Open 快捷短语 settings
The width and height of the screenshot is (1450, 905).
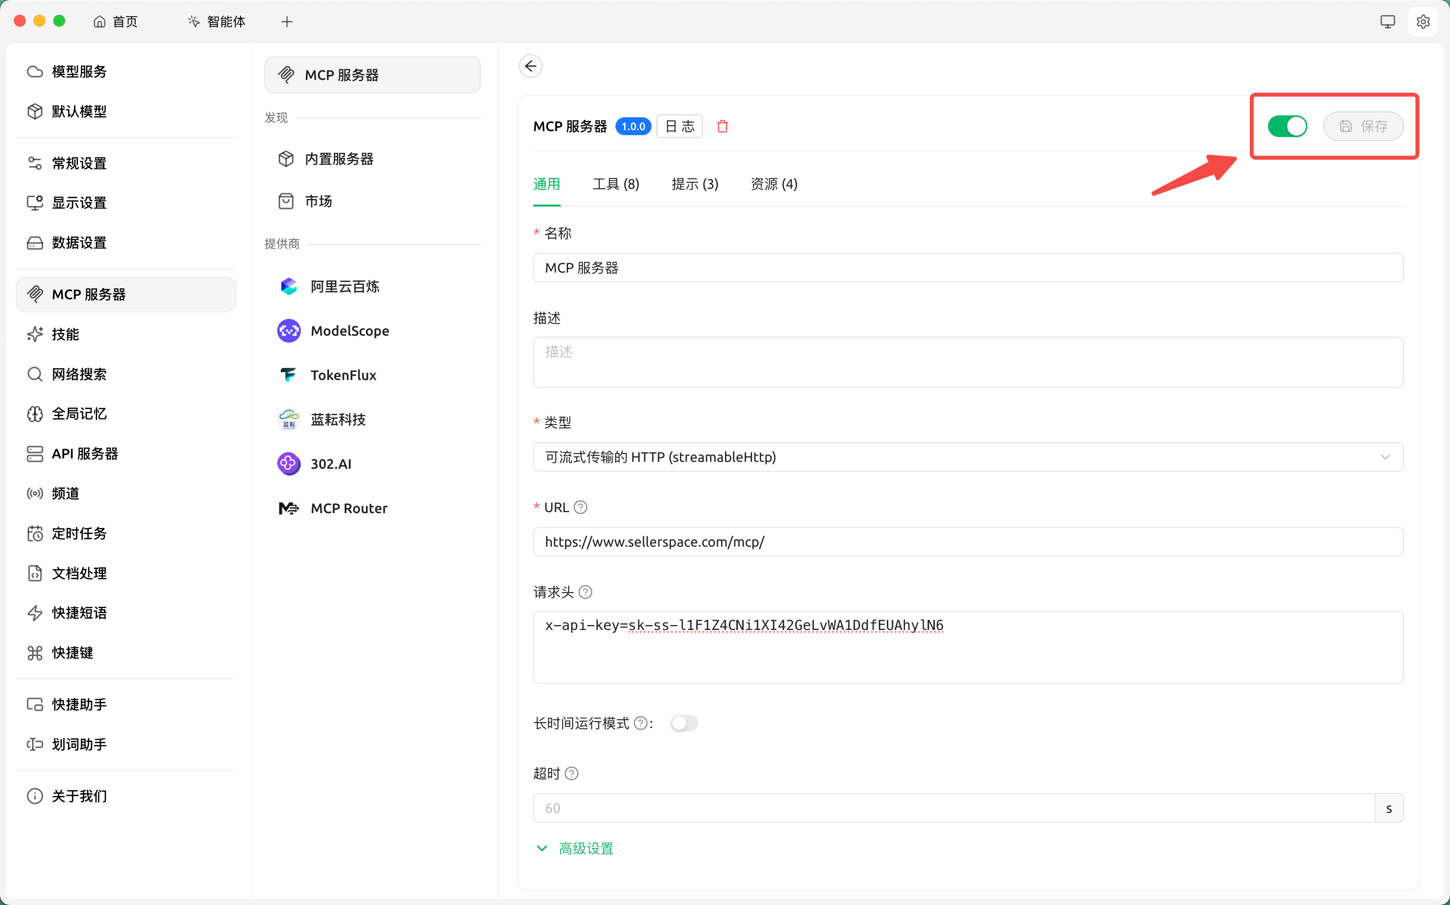[126, 613]
